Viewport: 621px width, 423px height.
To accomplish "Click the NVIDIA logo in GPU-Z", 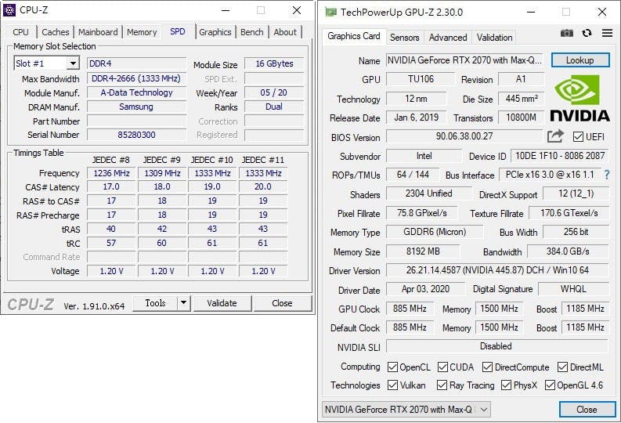I will click(580, 98).
